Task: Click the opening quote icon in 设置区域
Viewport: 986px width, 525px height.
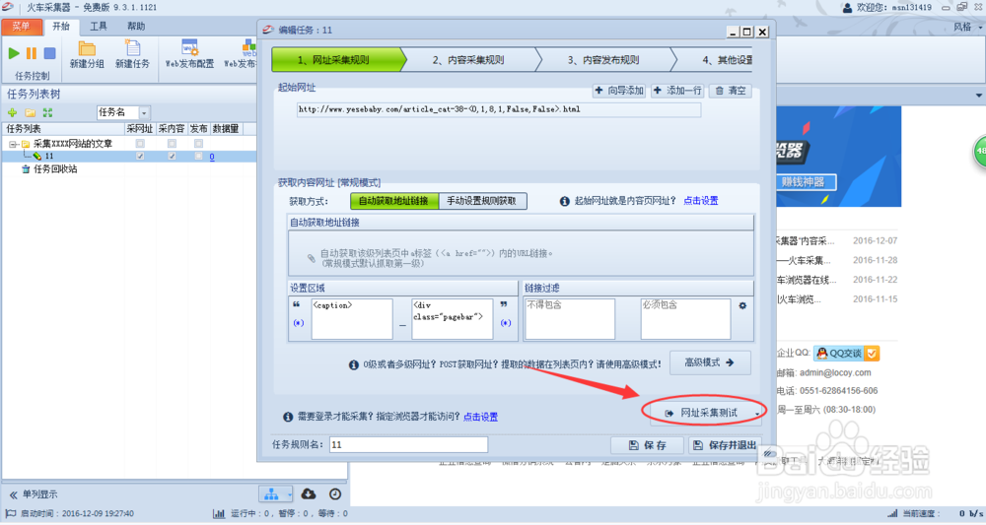Action: click(297, 304)
